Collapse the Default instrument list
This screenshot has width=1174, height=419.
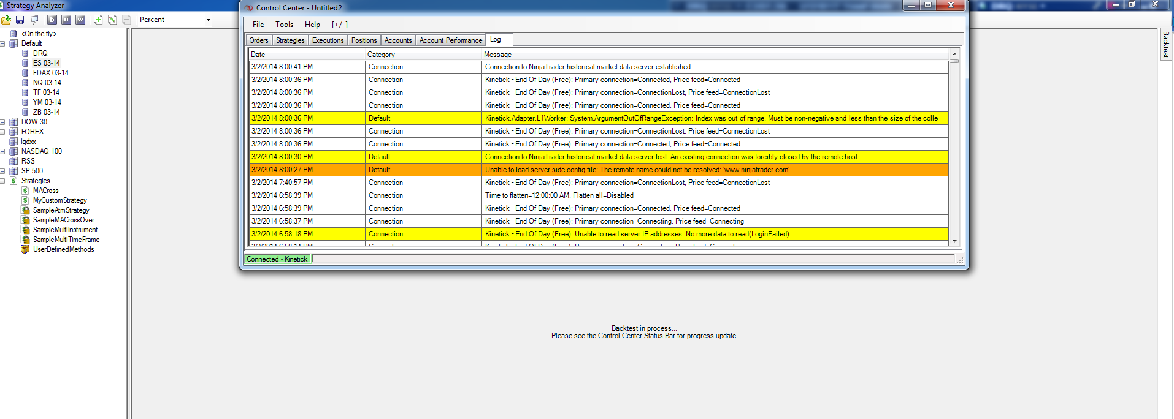(2, 43)
